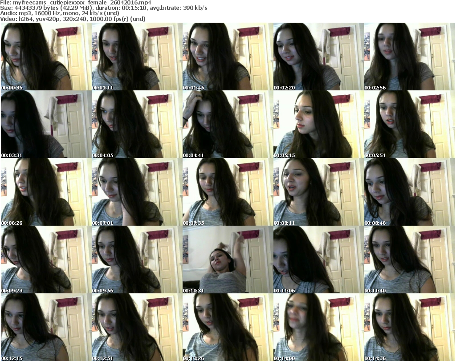This screenshot has height=361, width=456.
Task: Choose the frame captured at 00:11:06
Action: tap(318, 260)
